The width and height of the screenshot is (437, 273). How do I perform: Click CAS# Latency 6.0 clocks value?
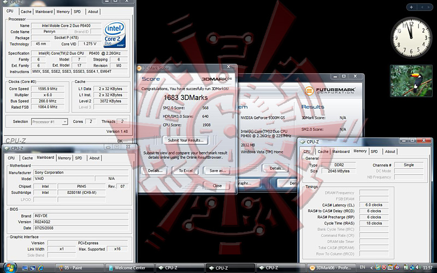[x=374, y=205]
